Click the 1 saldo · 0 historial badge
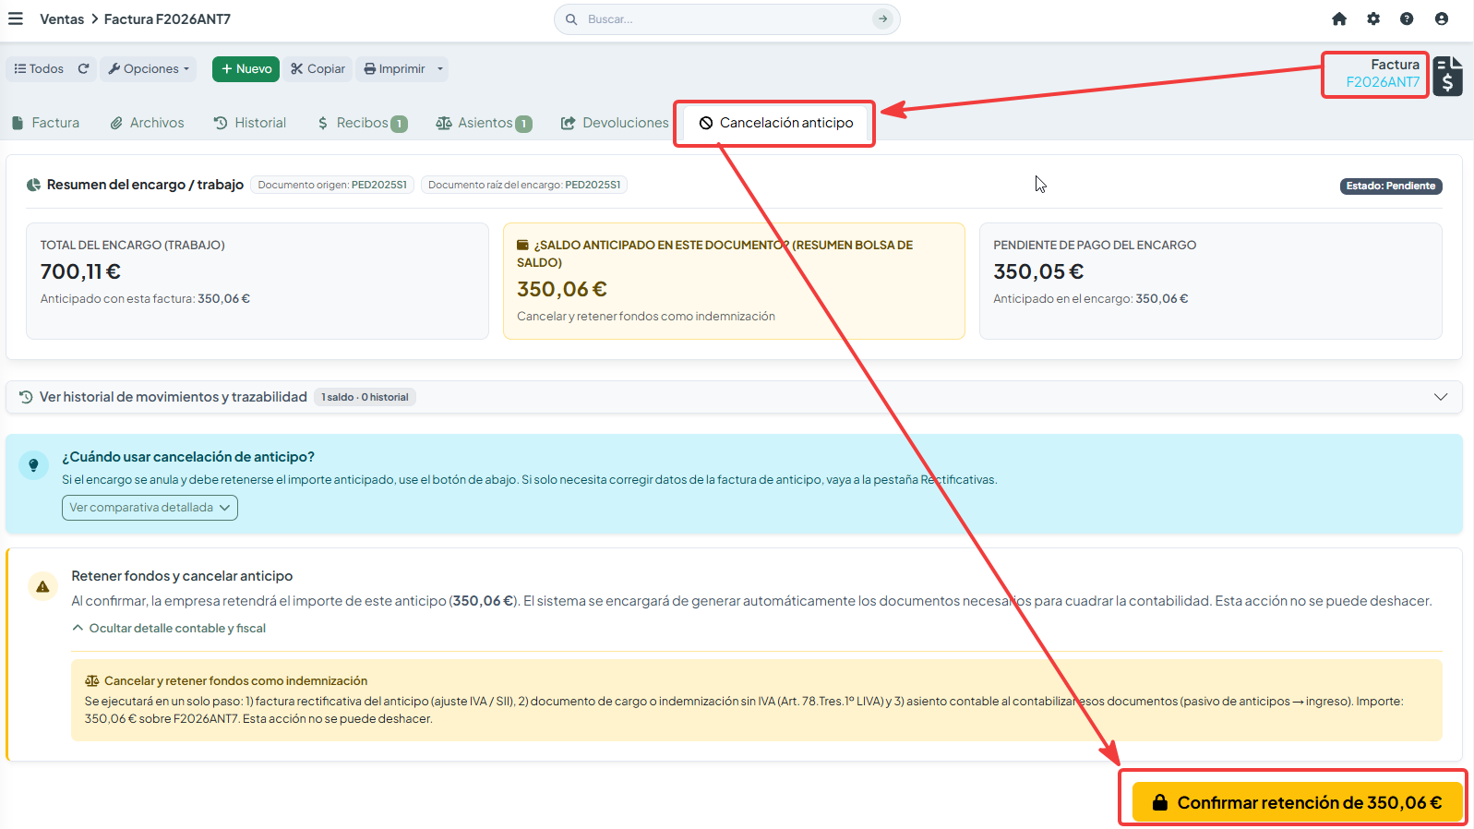The width and height of the screenshot is (1474, 829). [x=365, y=397]
